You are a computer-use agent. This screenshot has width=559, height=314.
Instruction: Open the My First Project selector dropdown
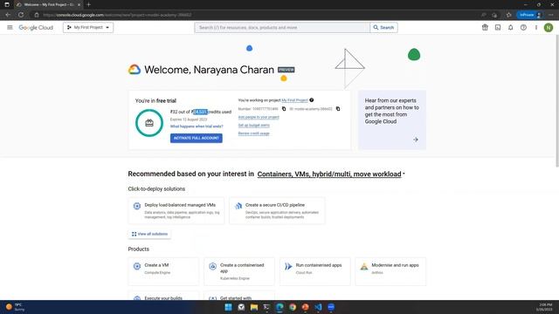pyautogui.click(x=88, y=27)
